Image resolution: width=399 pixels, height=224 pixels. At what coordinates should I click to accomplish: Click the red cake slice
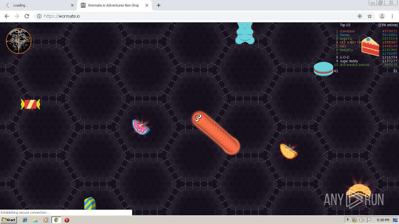370,47
